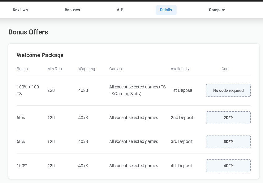Copy the 2DEP bonus code
This screenshot has height=183, width=263.
(x=228, y=118)
